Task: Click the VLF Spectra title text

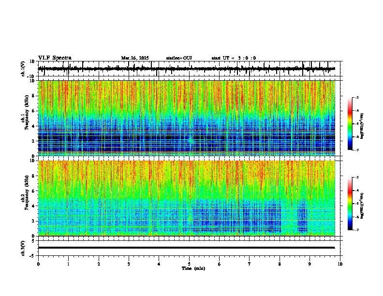Action: [55, 58]
